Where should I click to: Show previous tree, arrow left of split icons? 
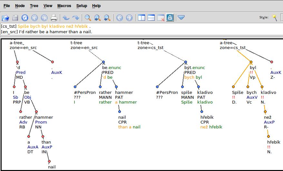120,18
